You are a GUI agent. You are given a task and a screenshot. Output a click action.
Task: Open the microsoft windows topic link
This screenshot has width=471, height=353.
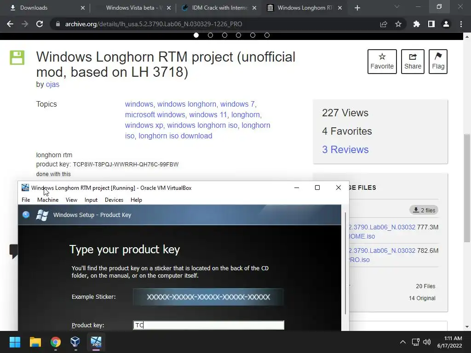(155, 114)
